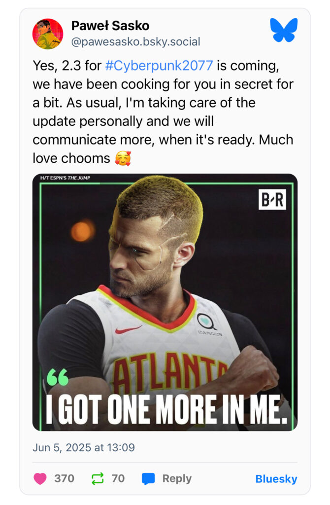Click the Jun 5, 2025 timestamp
This screenshot has height=505, width=330.
click(84, 447)
